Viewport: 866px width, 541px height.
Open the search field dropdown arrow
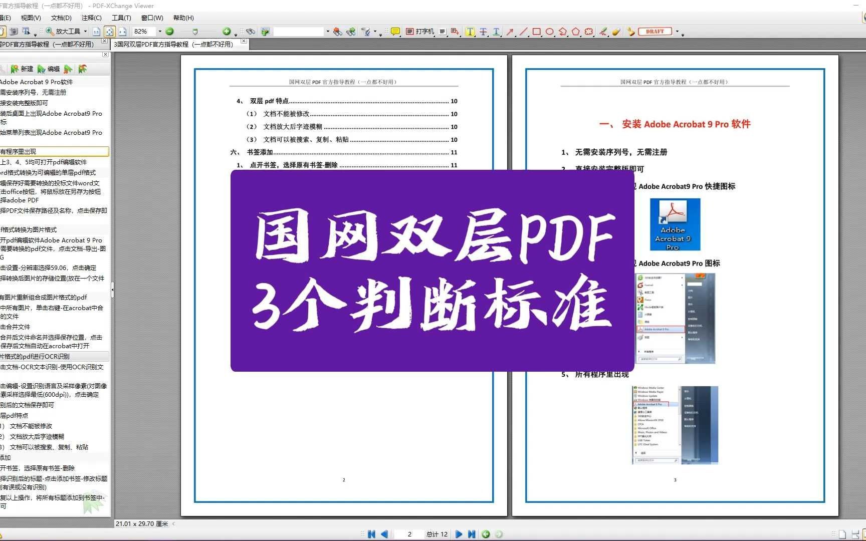tap(328, 32)
